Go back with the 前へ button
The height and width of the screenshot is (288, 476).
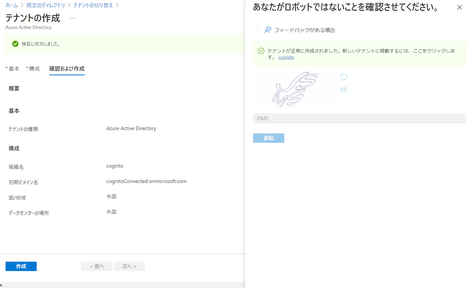tap(97, 266)
